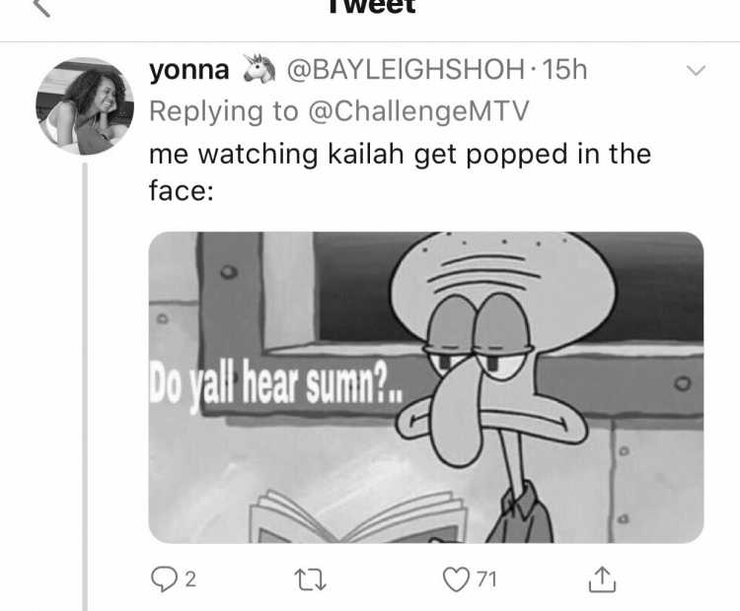The width and height of the screenshot is (740, 611).
Task: Open the @BAYLEIGHSHOH handle
Action: (x=406, y=70)
